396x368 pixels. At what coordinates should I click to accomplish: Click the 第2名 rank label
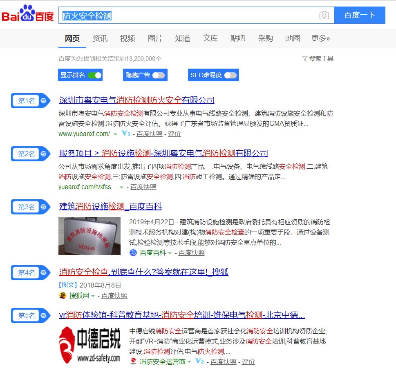coord(27,154)
